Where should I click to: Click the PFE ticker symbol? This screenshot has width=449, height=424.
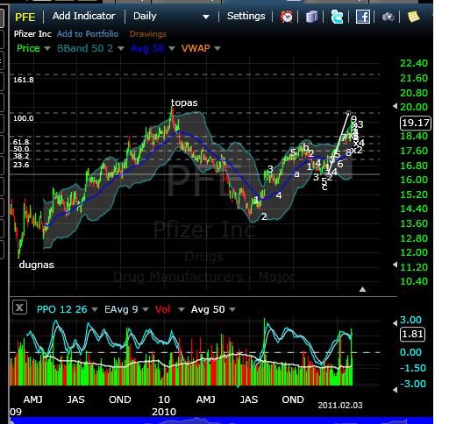point(25,17)
